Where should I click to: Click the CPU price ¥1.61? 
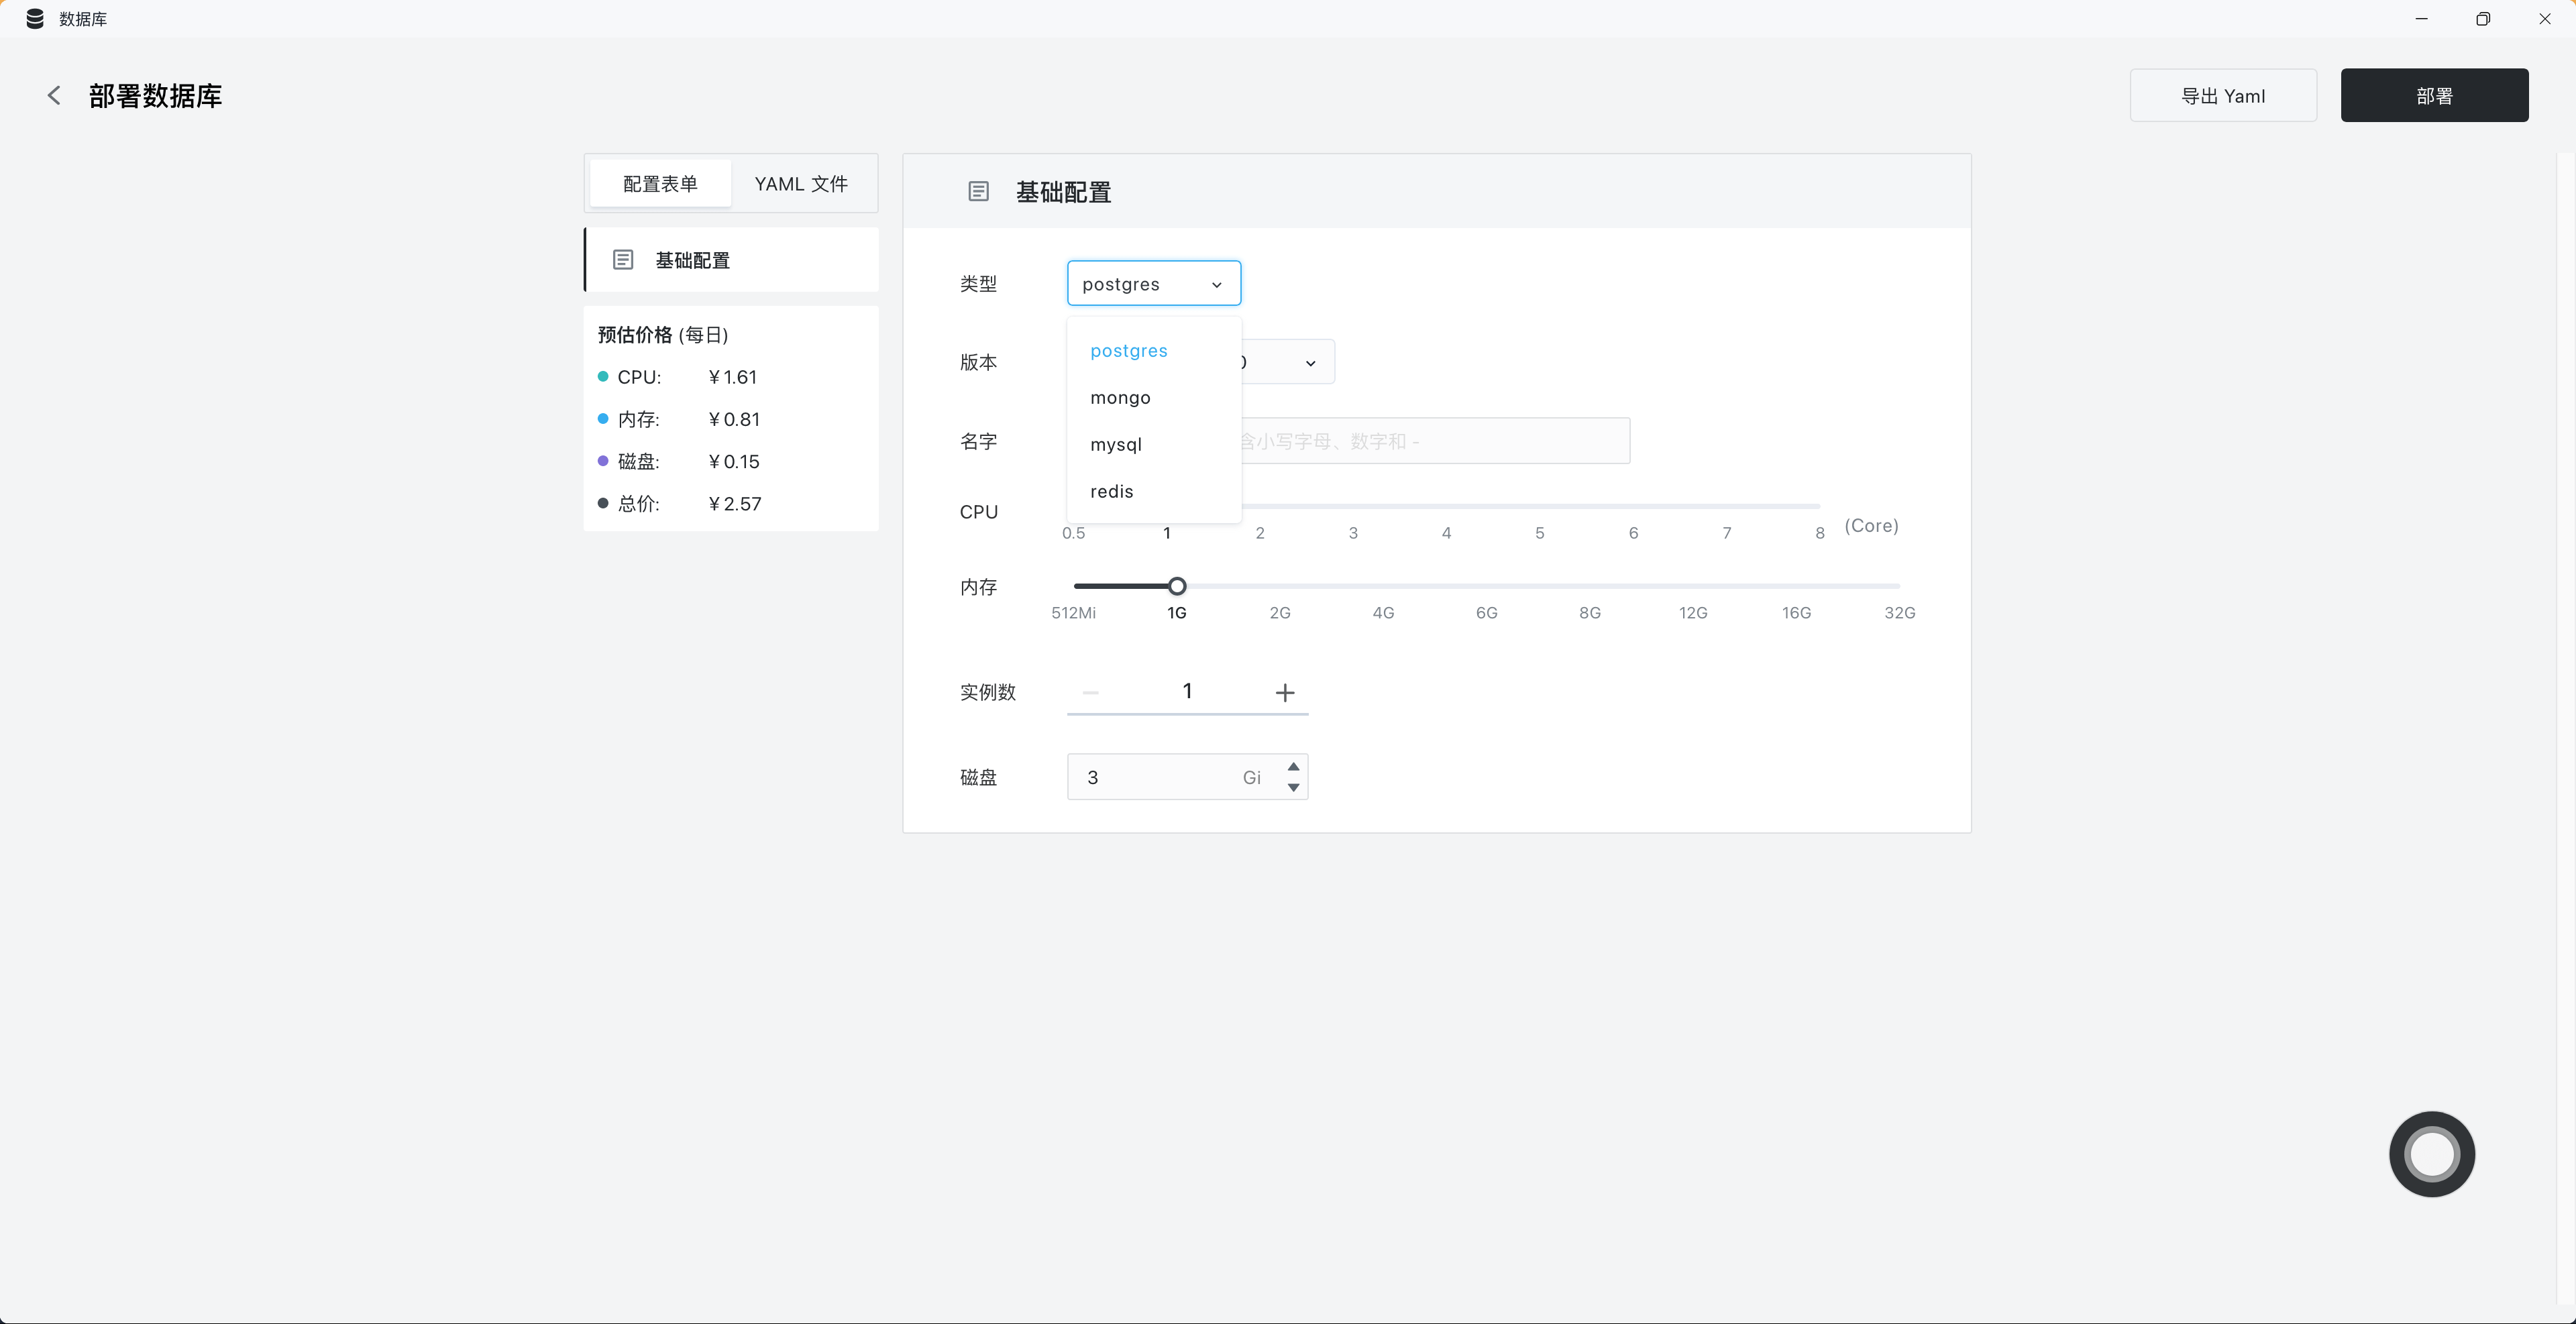[x=733, y=377]
